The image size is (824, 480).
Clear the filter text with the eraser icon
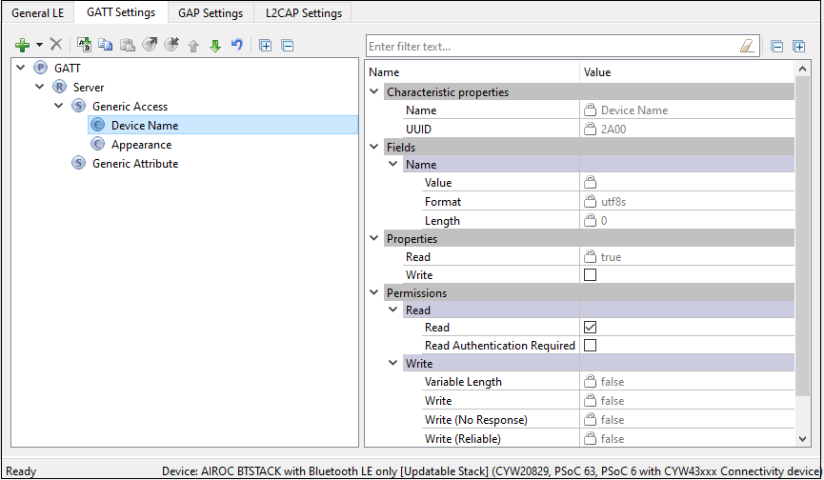click(747, 46)
